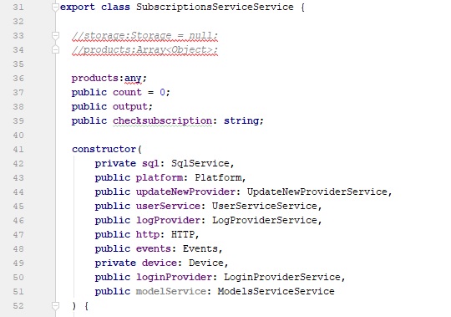
Task: Place cursor on SubscriptionsServiceService class name
Action: click(x=215, y=8)
